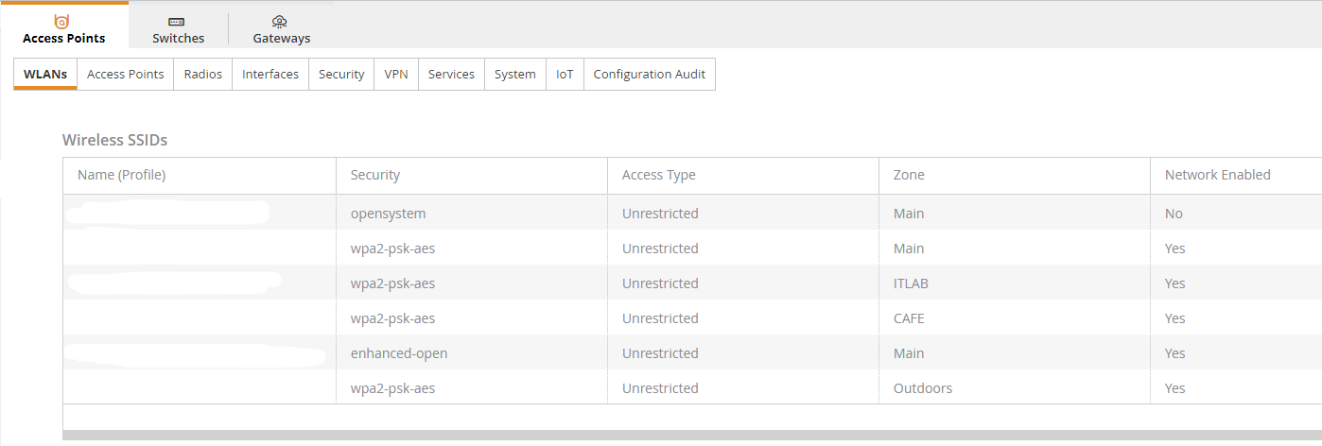Switch to the VPN tab
This screenshot has width=1322, height=446.
point(396,74)
